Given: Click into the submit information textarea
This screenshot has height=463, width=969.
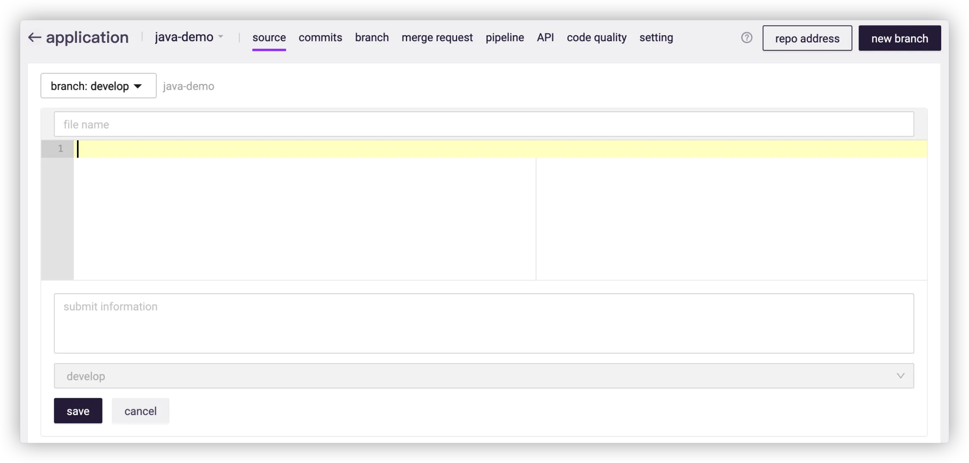Looking at the screenshot, I should coord(484,323).
